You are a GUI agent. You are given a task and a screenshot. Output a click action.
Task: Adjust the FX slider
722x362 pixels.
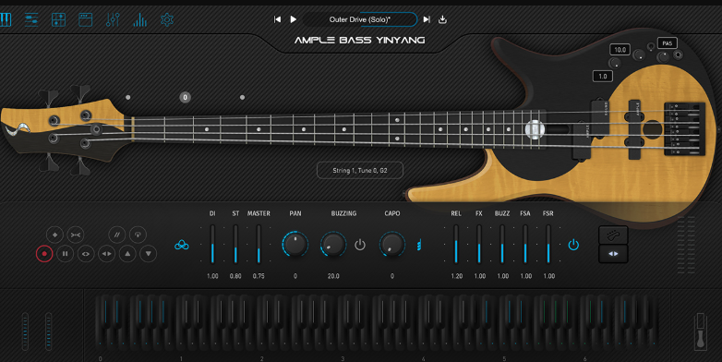(x=479, y=245)
